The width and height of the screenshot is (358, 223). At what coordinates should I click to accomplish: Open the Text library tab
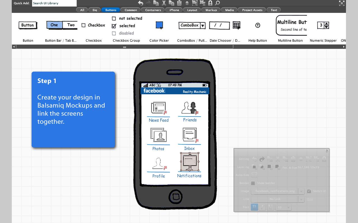coord(274,10)
